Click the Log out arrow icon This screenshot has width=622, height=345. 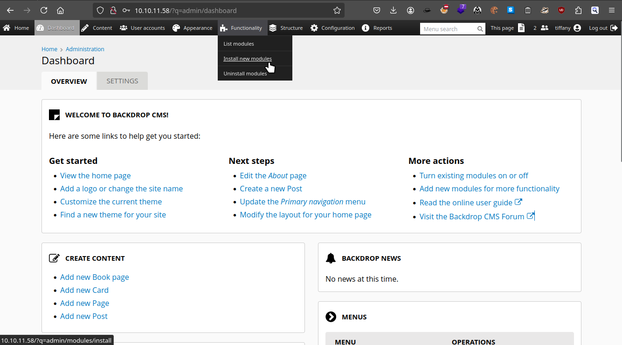(614, 28)
